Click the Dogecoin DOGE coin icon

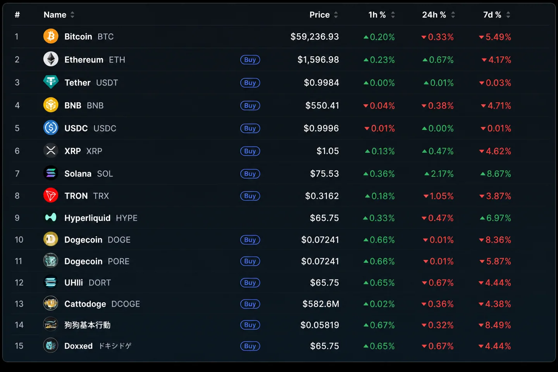click(51, 239)
